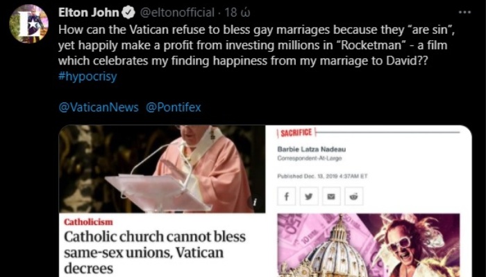Open the Pope at podium image
This screenshot has width=486, height=277.
point(162,169)
